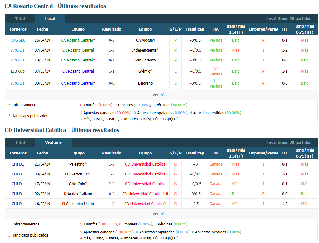Select the Local tab
Screen dimensions: 319x243
coord(50,19)
